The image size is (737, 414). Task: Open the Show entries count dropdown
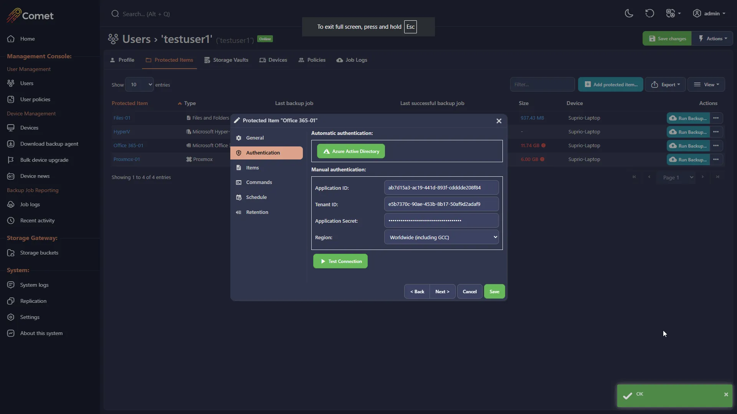tap(139, 84)
